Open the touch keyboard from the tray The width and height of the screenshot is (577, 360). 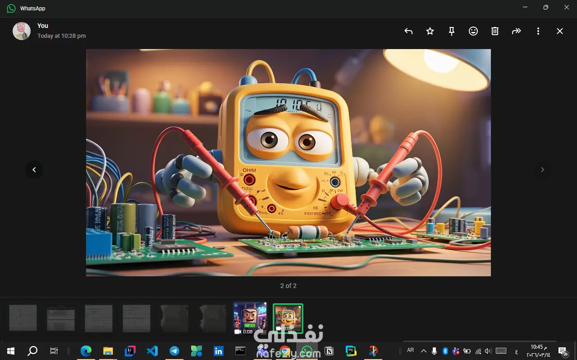(x=501, y=351)
